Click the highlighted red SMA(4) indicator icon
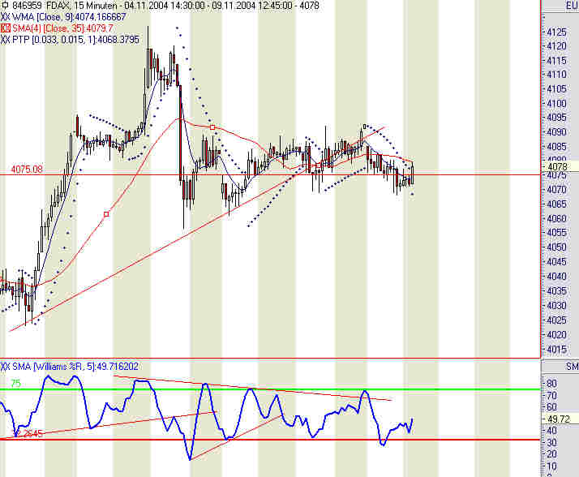Viewport: 579px width, 477px height. (5, 28)
